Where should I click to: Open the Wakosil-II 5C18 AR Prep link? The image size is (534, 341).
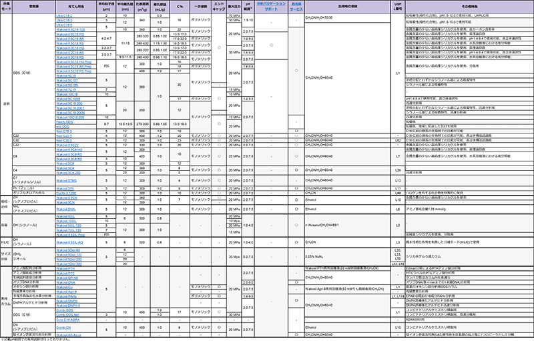(x=74, y=67)
